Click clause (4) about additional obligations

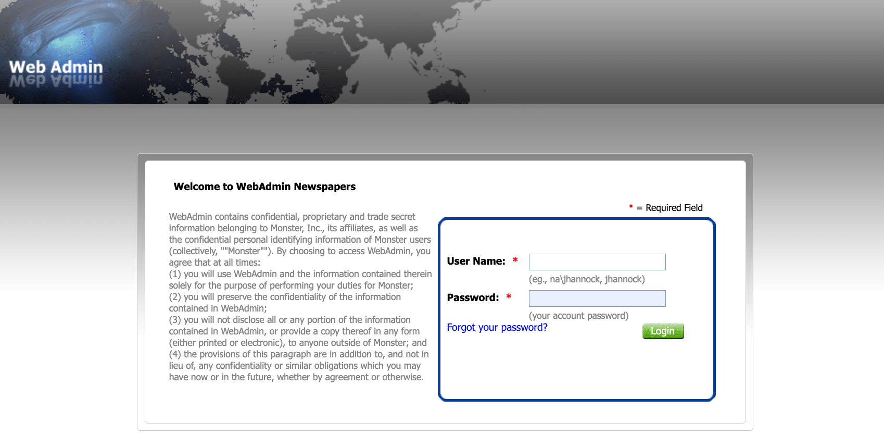point(298,366)
